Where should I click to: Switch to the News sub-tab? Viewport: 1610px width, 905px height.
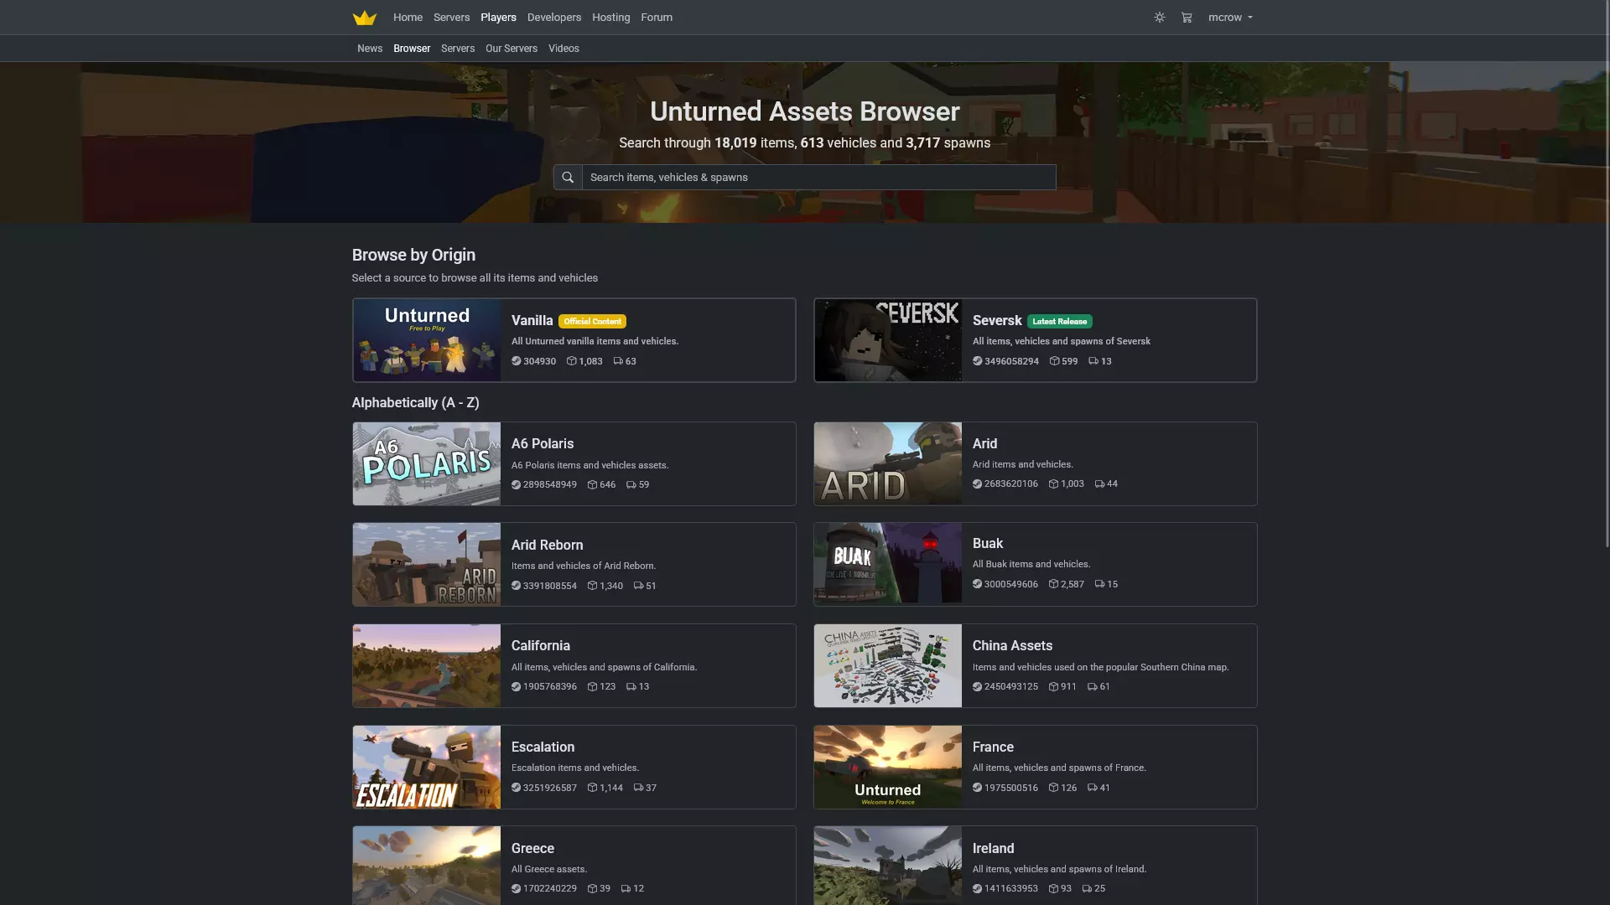pos(370,49)
